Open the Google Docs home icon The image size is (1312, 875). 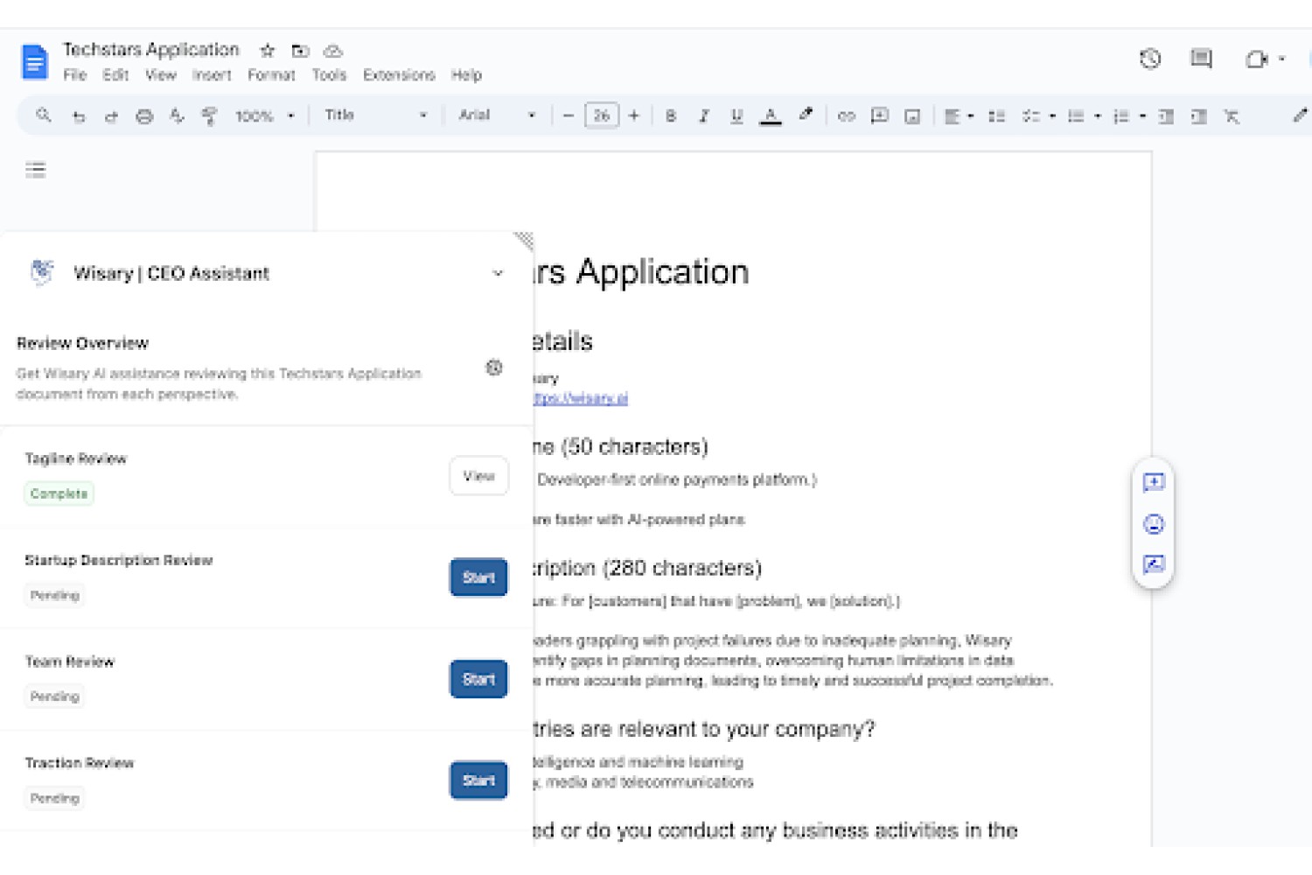35,62
